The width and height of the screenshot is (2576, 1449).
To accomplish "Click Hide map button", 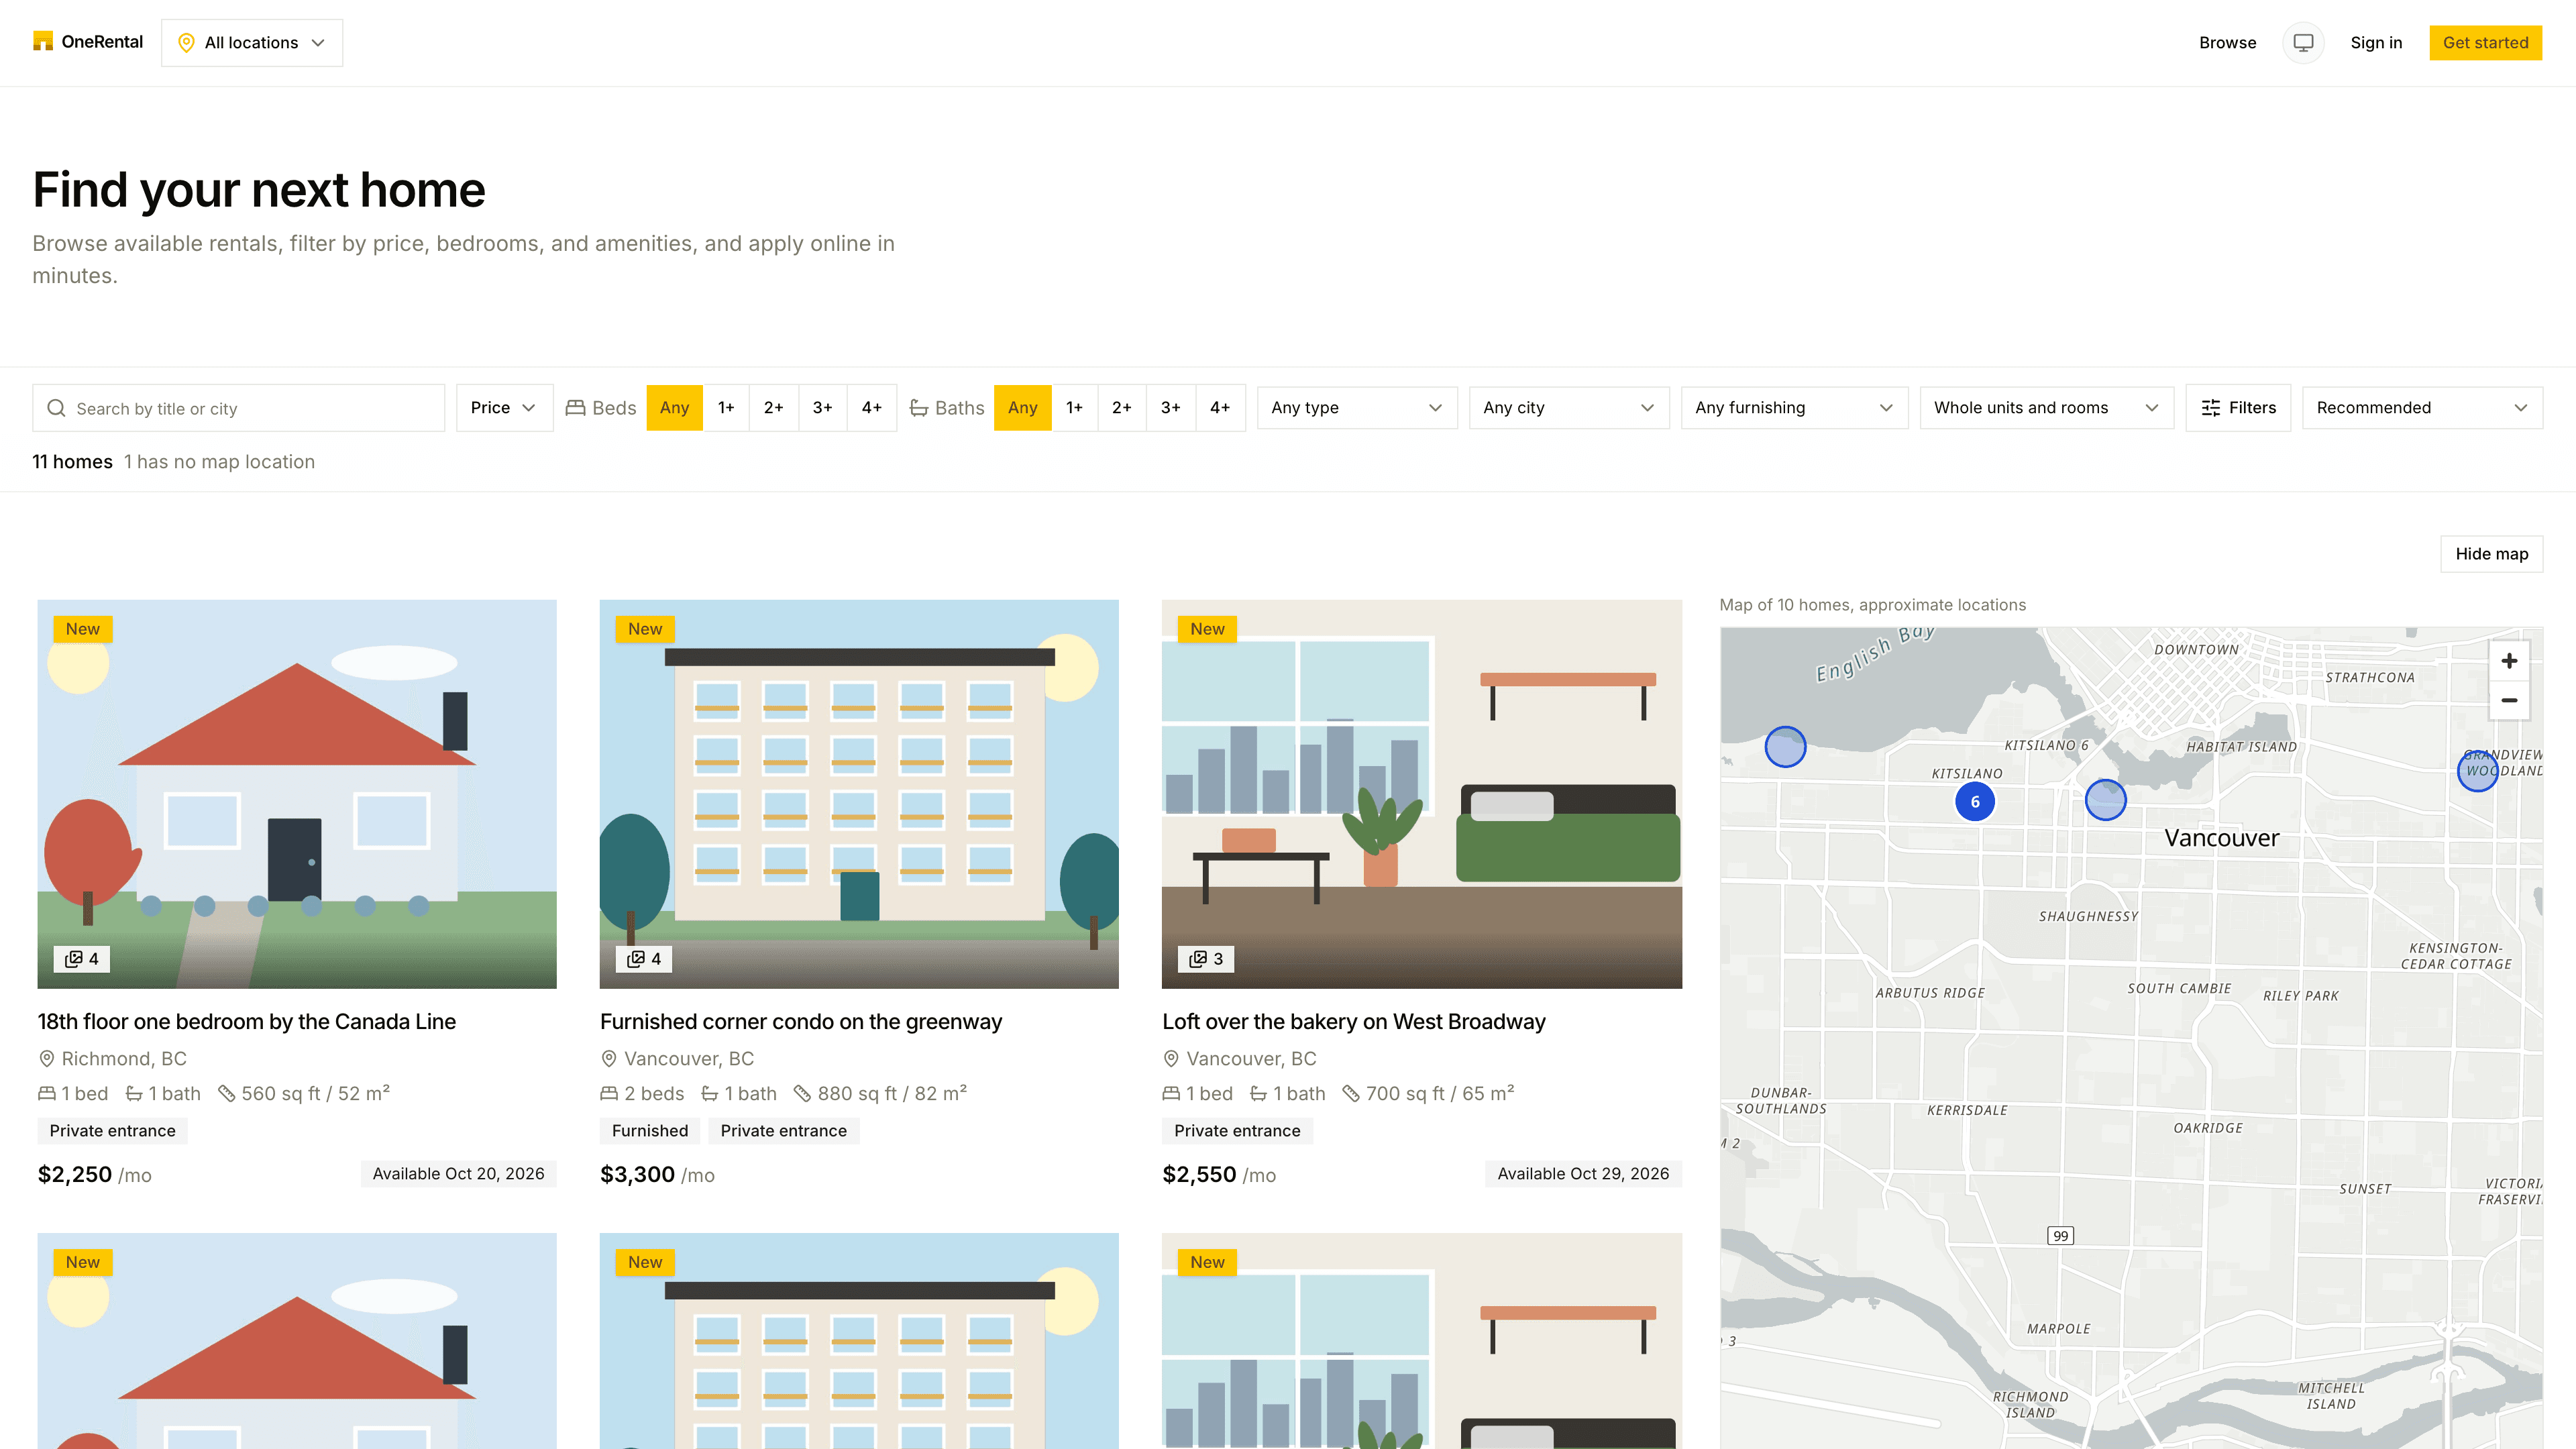I will 2491,554.
